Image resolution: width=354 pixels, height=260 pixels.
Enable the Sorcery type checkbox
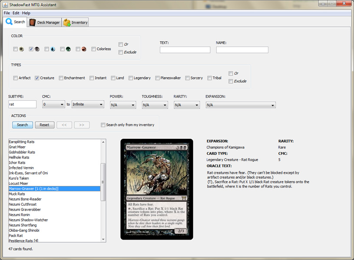coord(187,78)
